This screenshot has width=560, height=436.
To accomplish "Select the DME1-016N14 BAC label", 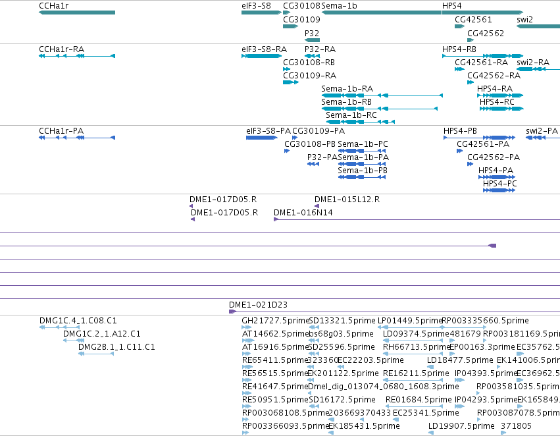I will click(x=303, y=213).
